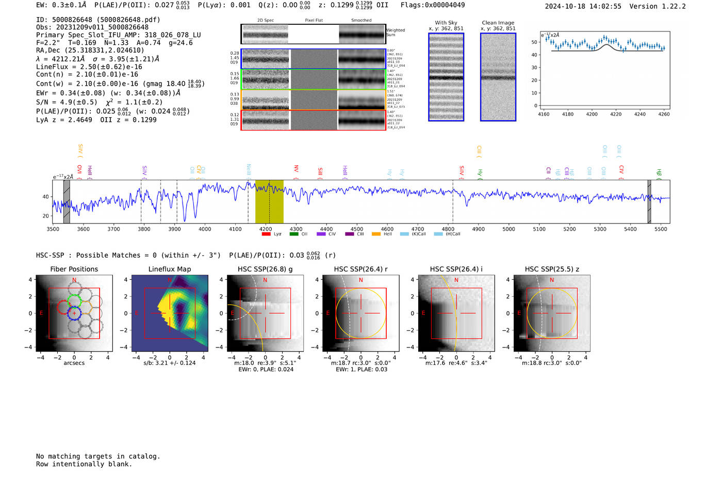Click the red OVI line label
722x492 pixels.
point(79,171)
